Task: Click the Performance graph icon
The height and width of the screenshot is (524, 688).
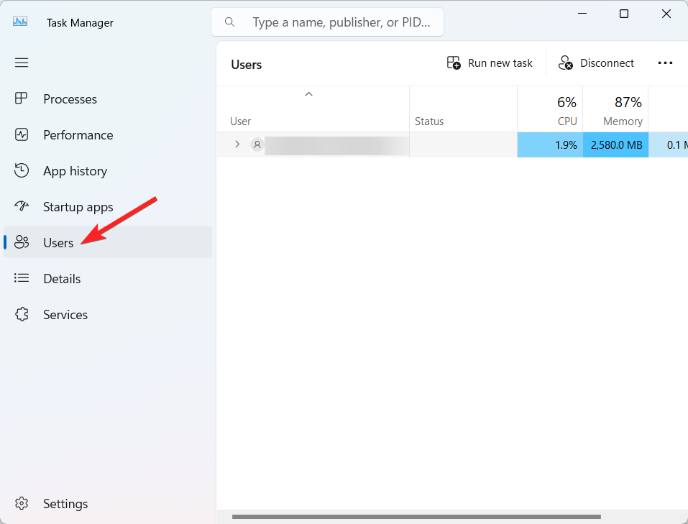Action: pos(22,134)
